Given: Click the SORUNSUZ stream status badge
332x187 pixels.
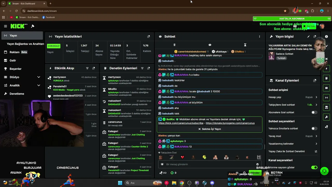Looking at the screenshot, I should tap(54, 46).
